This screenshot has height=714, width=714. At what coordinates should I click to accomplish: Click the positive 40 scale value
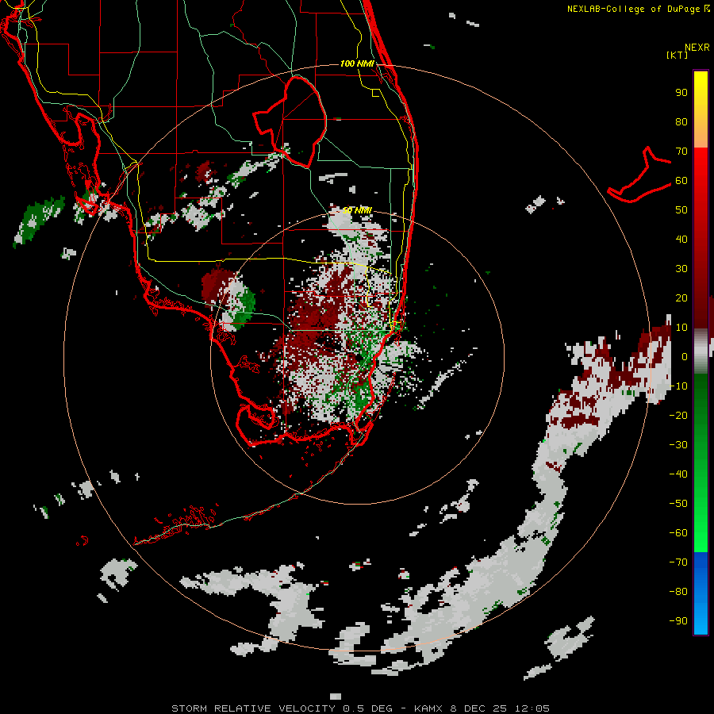click(681, 239)
